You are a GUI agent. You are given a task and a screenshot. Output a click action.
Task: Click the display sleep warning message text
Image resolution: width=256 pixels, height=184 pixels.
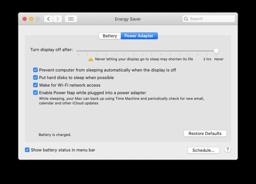click(144, 59)
